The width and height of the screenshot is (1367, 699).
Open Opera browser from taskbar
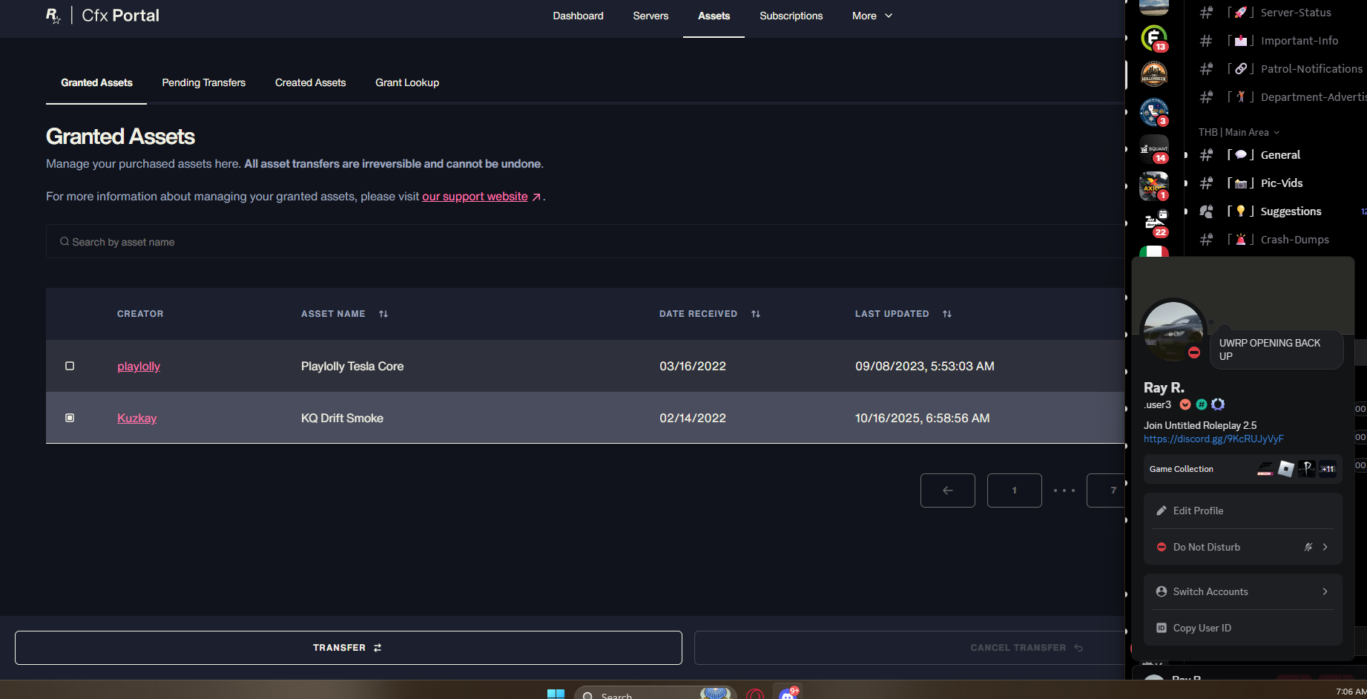tap(754, 695)
